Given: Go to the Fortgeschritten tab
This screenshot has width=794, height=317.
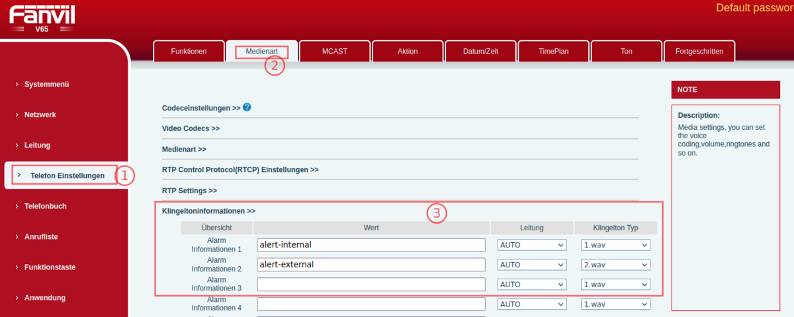Looking at the screenshot, I should [x=699, y=52].
